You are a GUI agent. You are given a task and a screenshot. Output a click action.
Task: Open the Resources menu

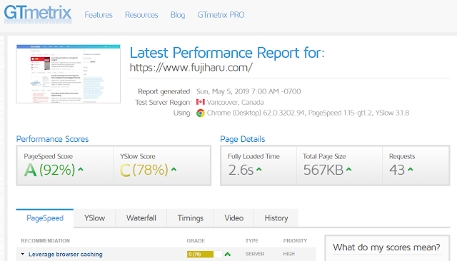pos(141,15)
